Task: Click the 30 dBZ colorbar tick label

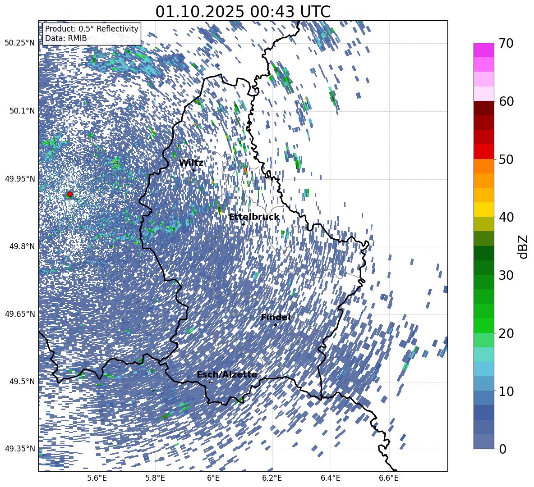Action: tap(506, 275)
